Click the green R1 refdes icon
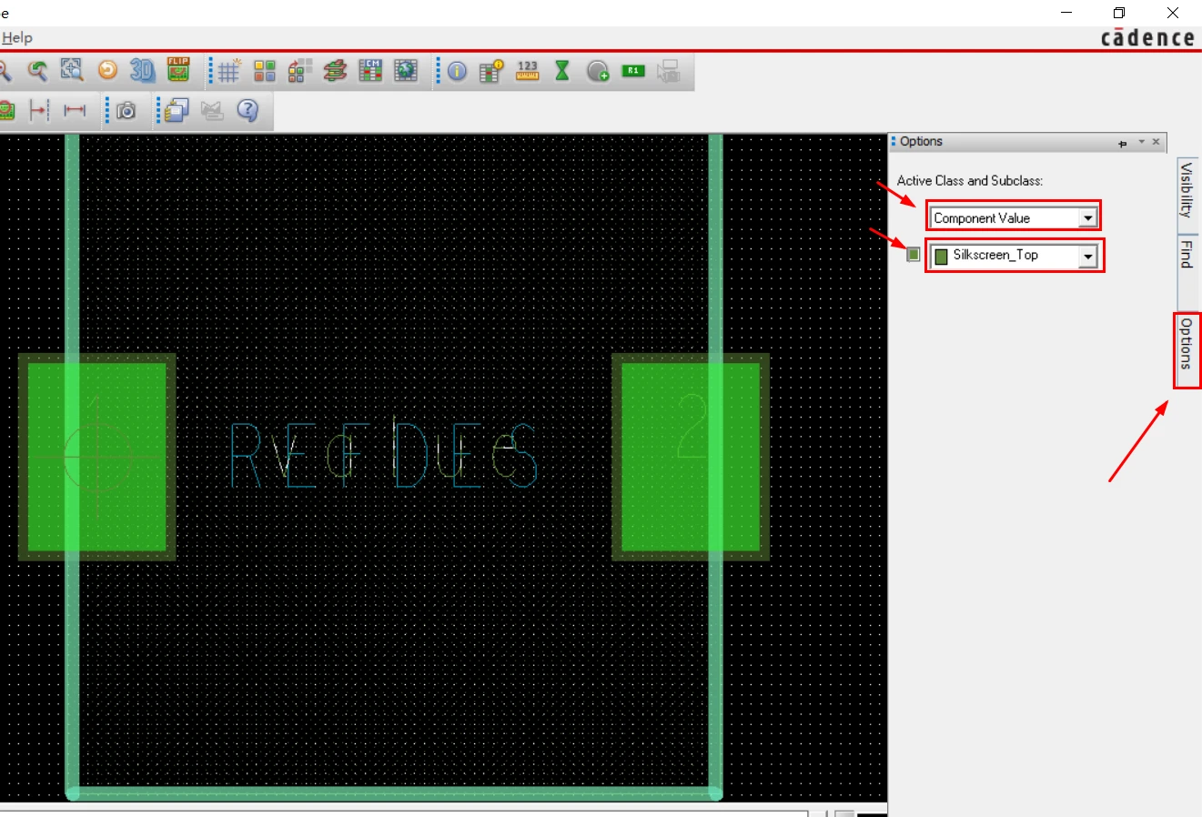Viewport: 1202px width, 817px height. point(633,71)
